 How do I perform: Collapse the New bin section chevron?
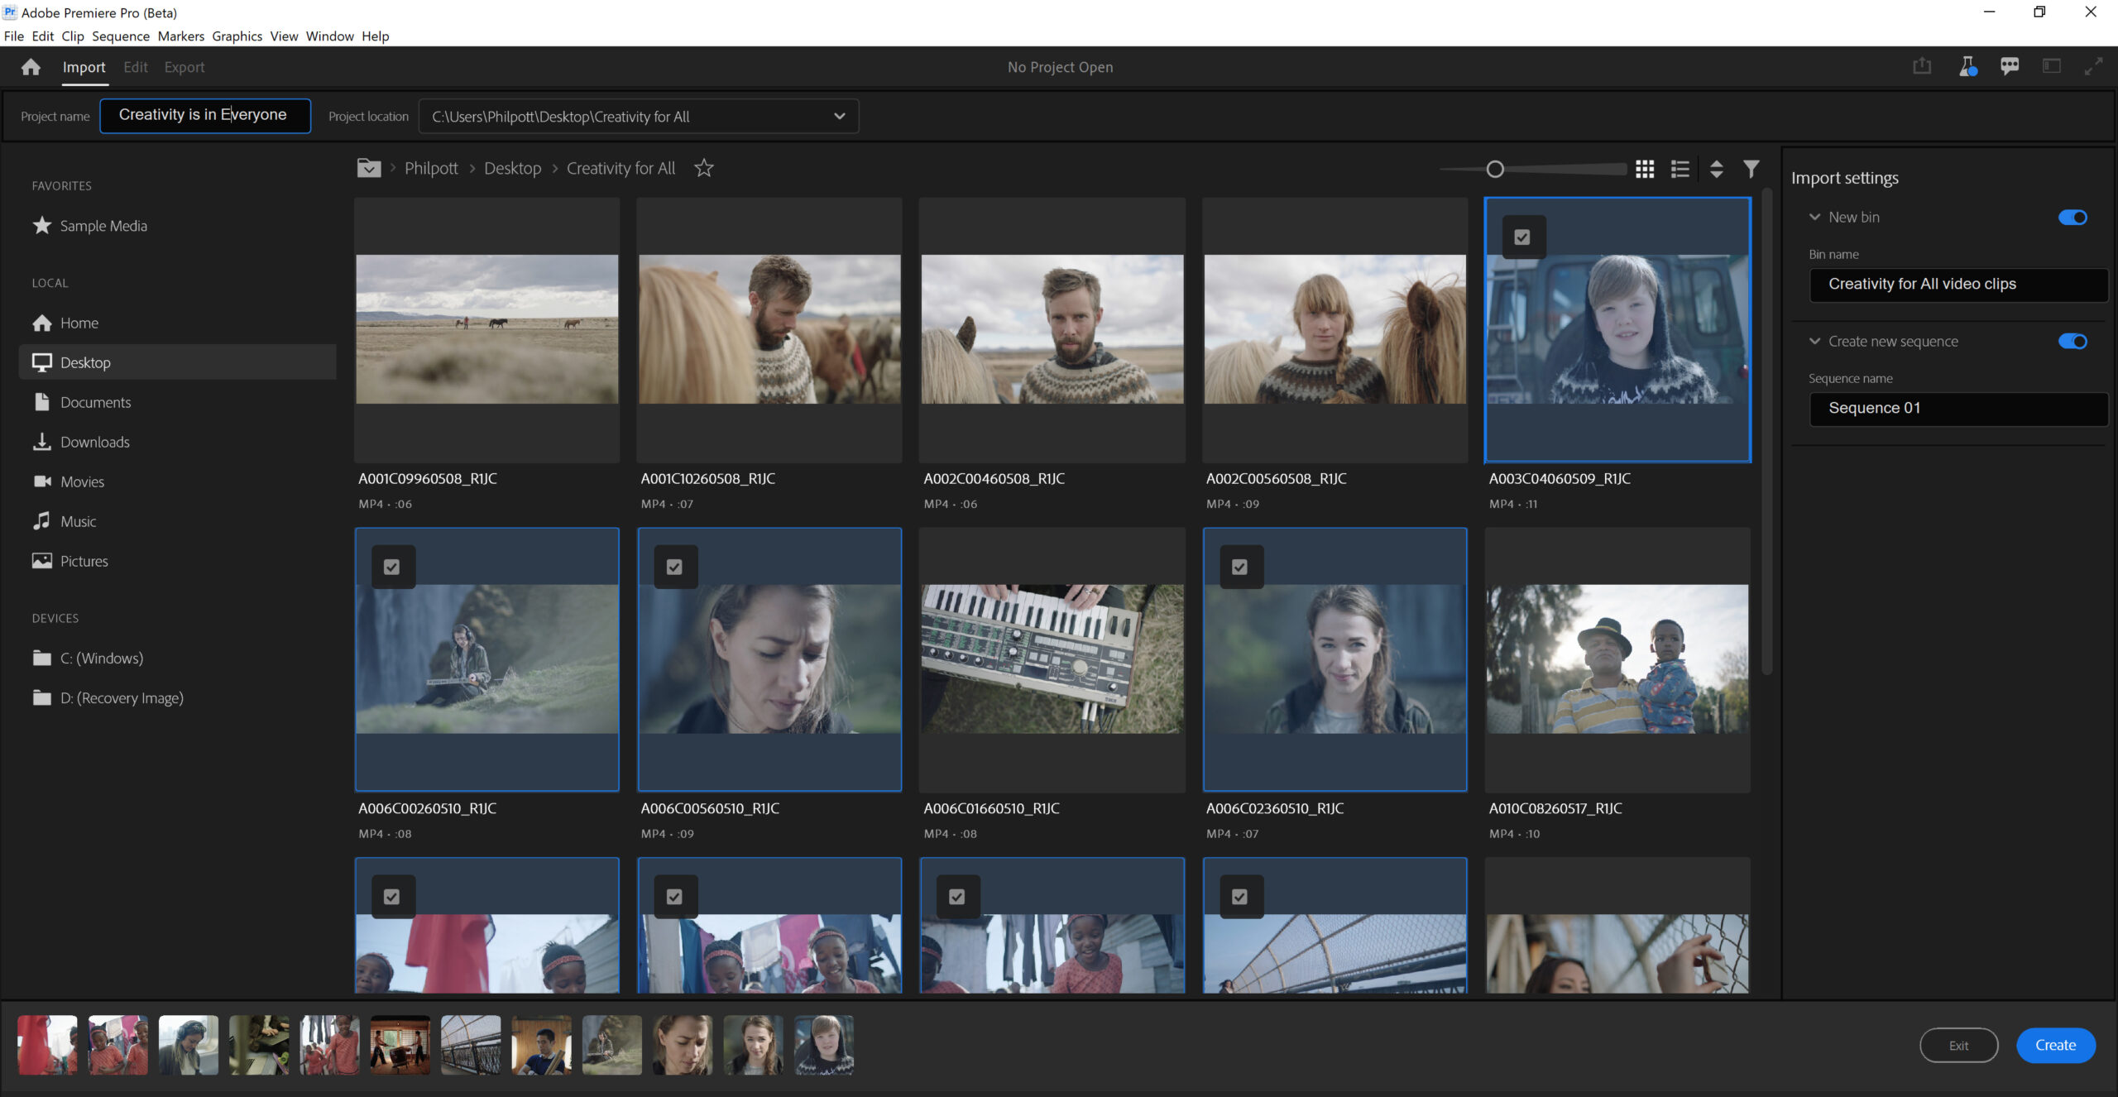click(x=1814, y=217)
